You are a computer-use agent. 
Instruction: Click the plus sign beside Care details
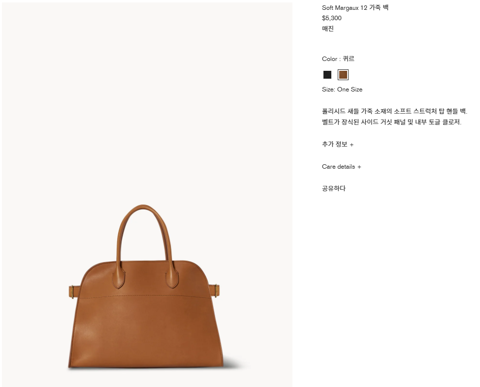pos(359,167)
